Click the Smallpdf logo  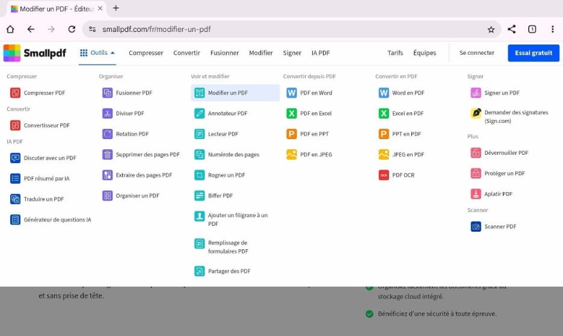pyautogui.click(x=35, y=53)
